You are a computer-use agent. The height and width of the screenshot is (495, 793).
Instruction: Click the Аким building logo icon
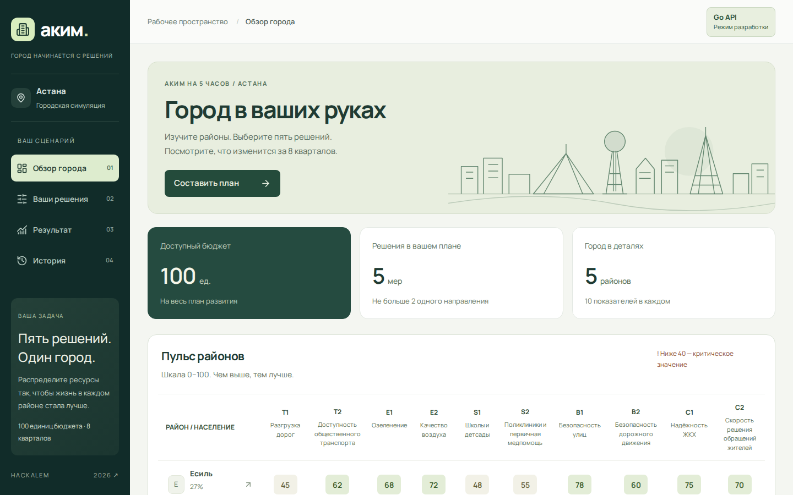(x=23, y=30)
